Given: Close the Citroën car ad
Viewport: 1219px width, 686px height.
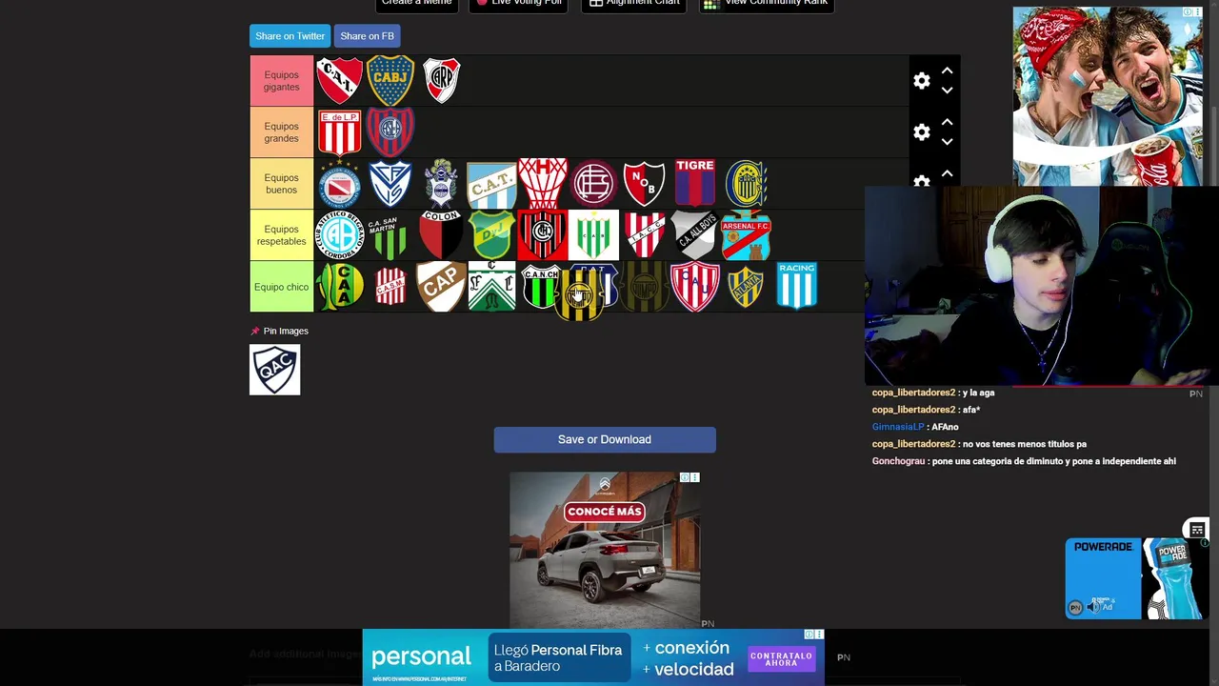Looking at the screenshot, I should tap(695, 477).
